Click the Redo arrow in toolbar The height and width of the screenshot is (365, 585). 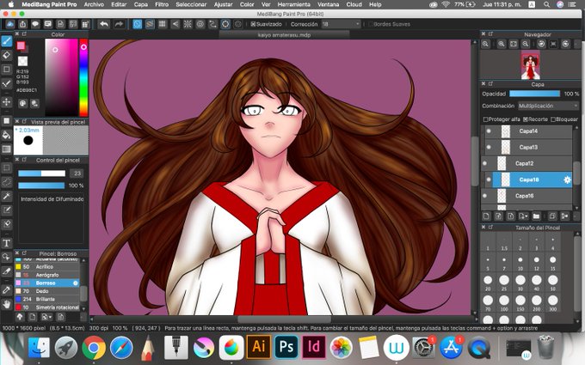pyautogui.click(x=119, y=24)
